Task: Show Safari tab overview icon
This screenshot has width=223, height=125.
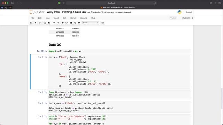Action: [x=220, y=3]
